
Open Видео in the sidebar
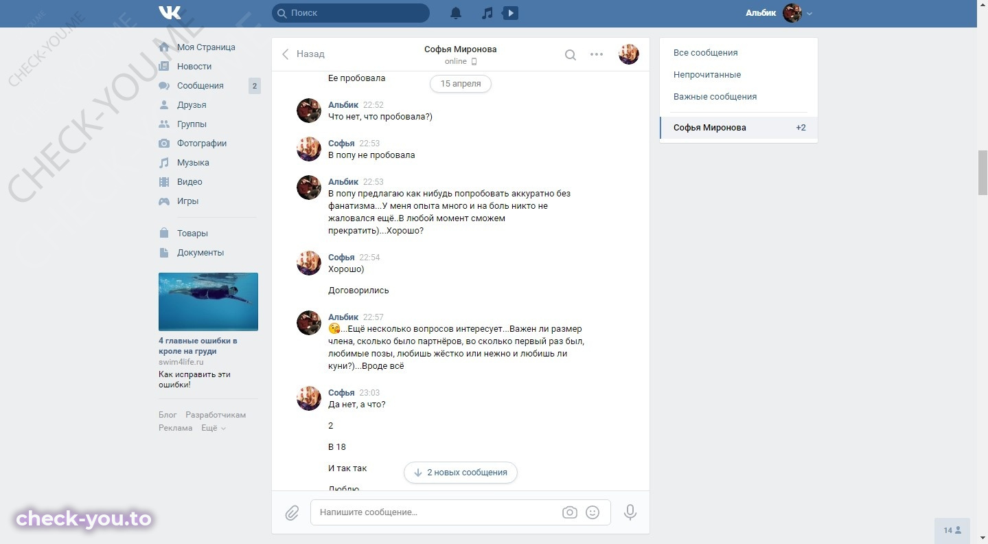(x=189, y=182)
